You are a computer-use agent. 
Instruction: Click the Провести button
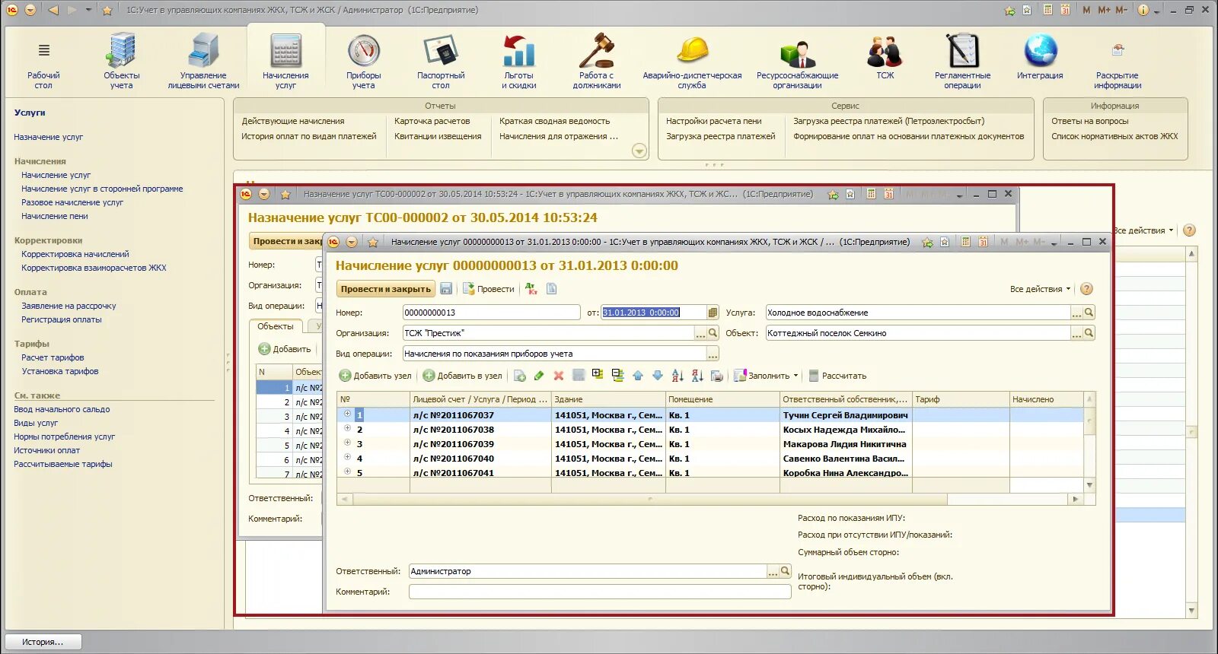(489, 289)
